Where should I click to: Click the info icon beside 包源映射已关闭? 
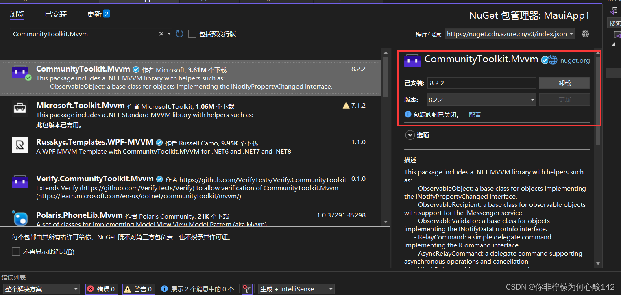click(x=408, y=115)
